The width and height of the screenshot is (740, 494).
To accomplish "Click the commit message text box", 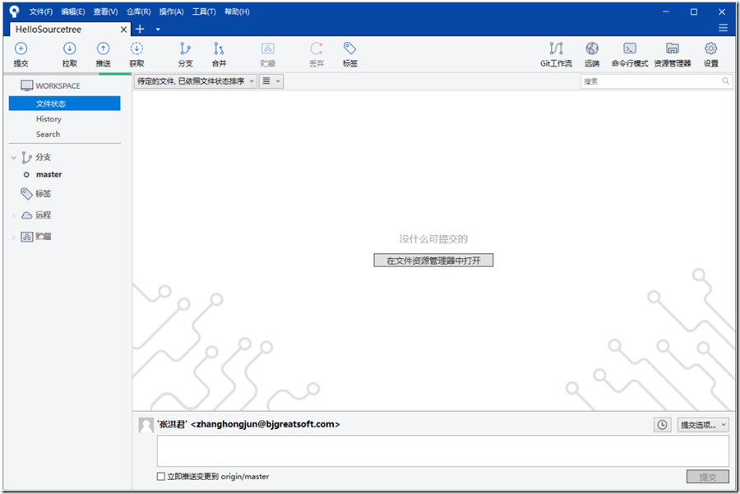I will point(442,451).
